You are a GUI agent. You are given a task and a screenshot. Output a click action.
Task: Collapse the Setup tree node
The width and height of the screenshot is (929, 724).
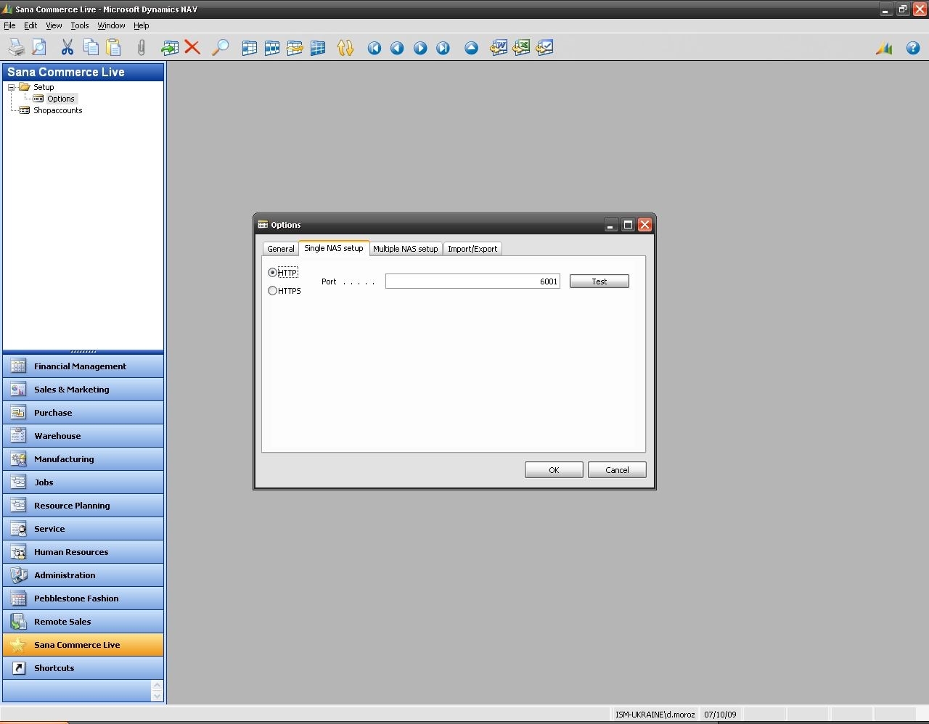pyautogui.click(x=12, y=87)
